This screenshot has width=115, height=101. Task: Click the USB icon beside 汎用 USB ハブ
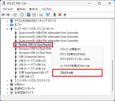[x=16, y=77]
